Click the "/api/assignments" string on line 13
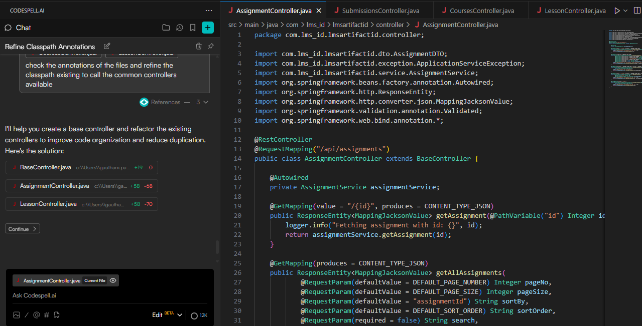 tap(351, 149)
